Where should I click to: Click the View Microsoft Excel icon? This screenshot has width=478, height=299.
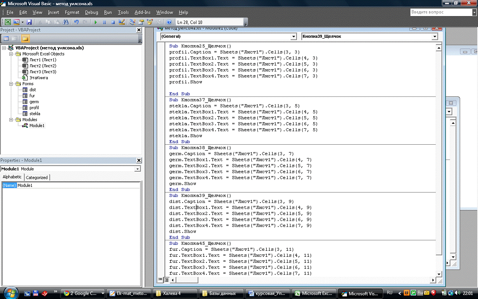pyautogui.click(x=7, y=22)
